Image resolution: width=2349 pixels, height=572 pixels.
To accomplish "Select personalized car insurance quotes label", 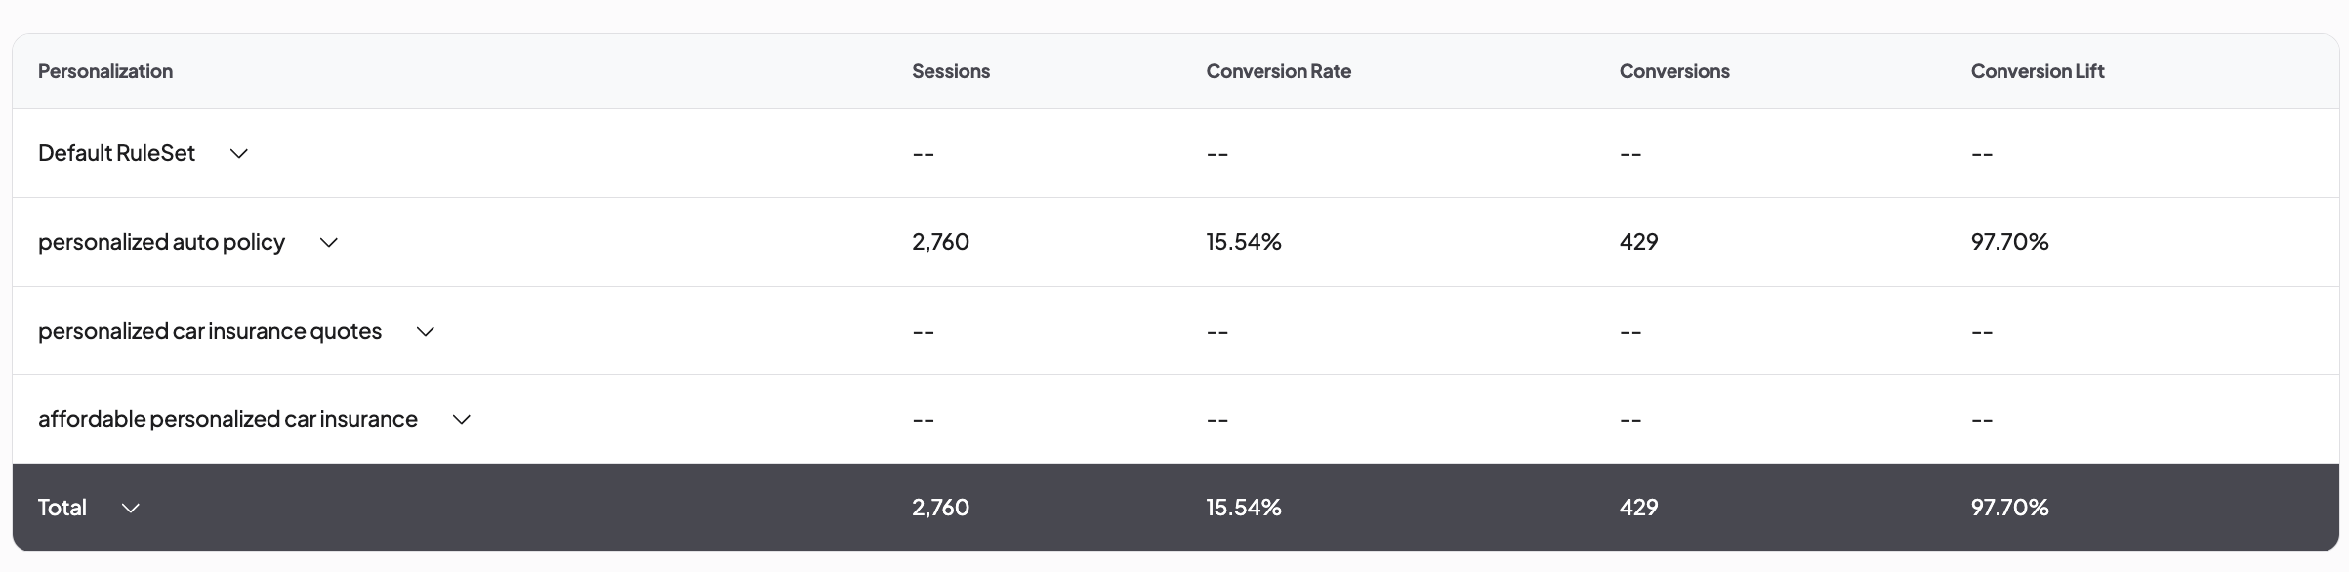I will (x=209, y=331).
